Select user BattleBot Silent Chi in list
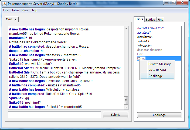Viewport: 190px width, 130px height. (x=150, y=28)
